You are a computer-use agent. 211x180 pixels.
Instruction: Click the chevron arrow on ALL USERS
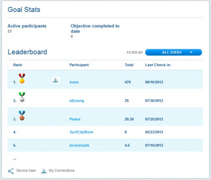(x=191, y=52)
